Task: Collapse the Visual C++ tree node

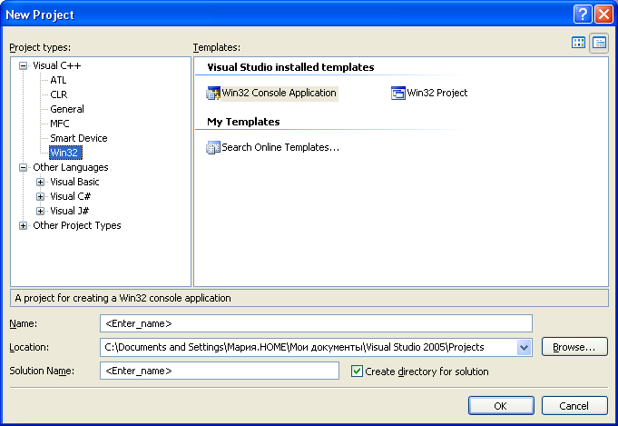Action: [x=23, y=66]
